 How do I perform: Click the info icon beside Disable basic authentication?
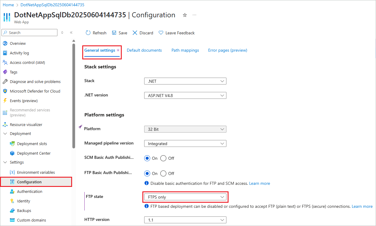click(147, 183)
